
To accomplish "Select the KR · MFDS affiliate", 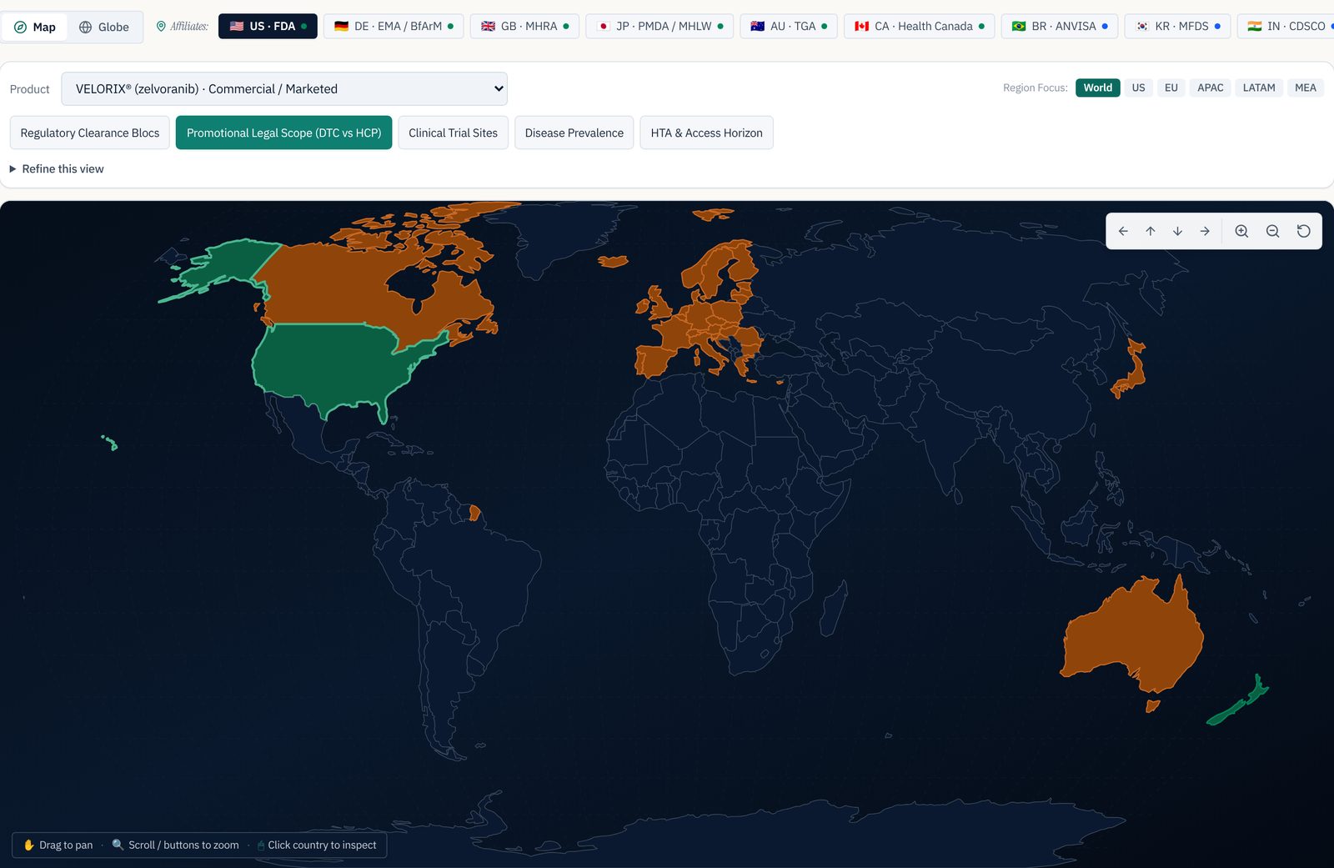I will tap(1177, 26).
